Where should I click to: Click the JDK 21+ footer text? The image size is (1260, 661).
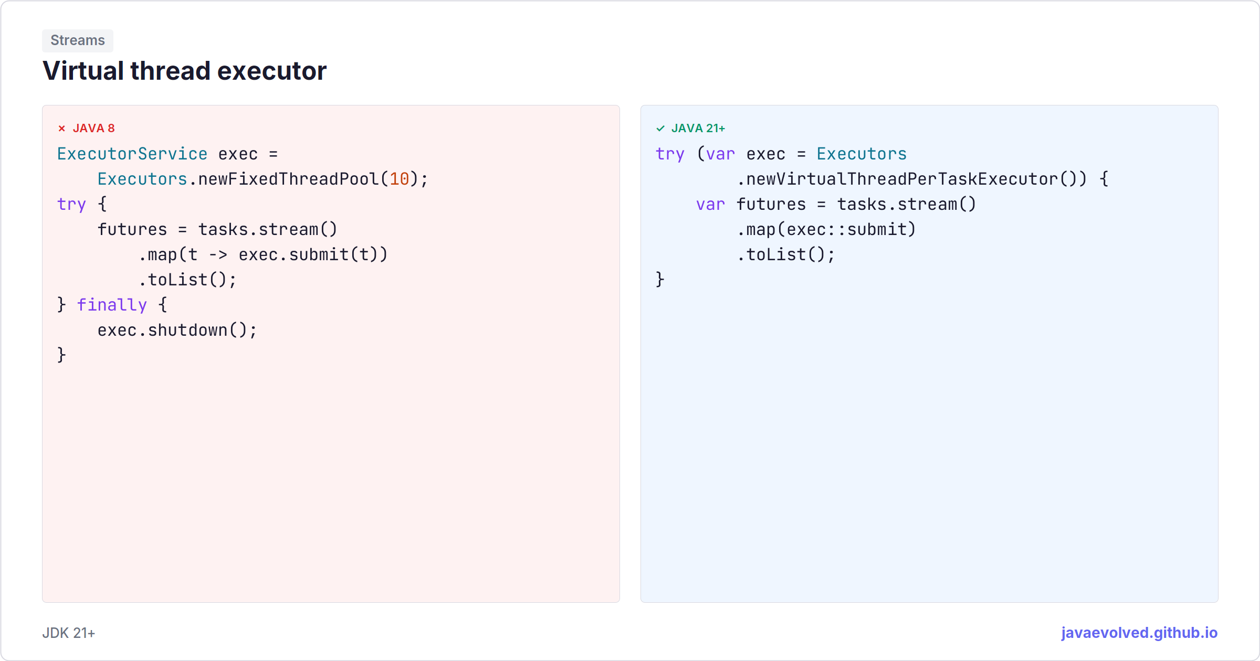click(69, 633)
